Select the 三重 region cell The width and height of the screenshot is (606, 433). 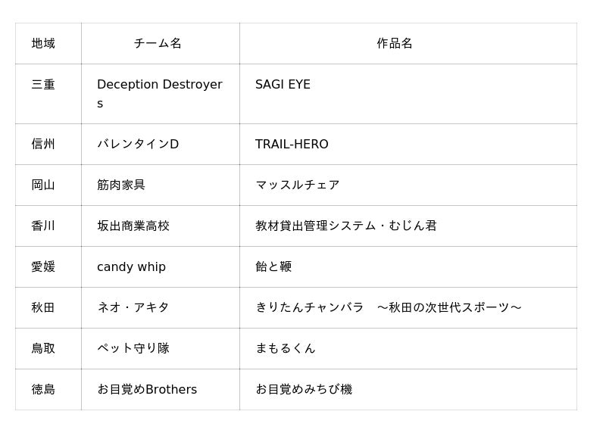click(43, 85)
